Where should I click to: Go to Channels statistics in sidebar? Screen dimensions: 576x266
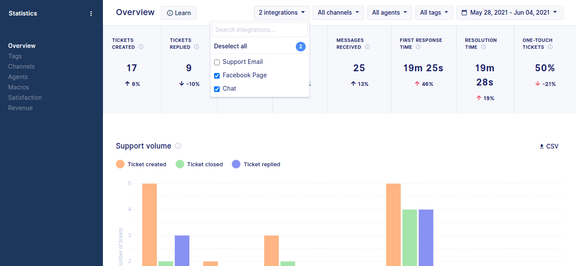tap(21, 66)
